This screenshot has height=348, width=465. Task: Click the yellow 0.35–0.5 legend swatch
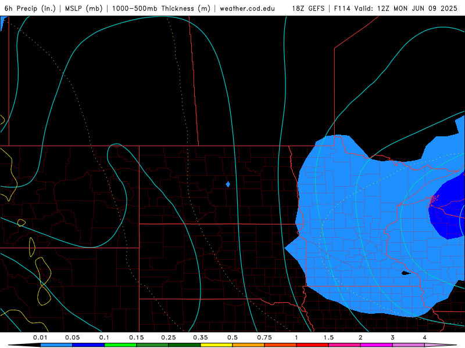(x=216, y=345)
